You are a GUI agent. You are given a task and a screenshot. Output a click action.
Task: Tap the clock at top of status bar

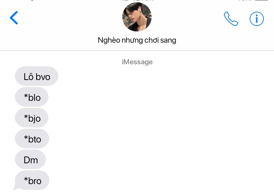(x=137, y=0)
